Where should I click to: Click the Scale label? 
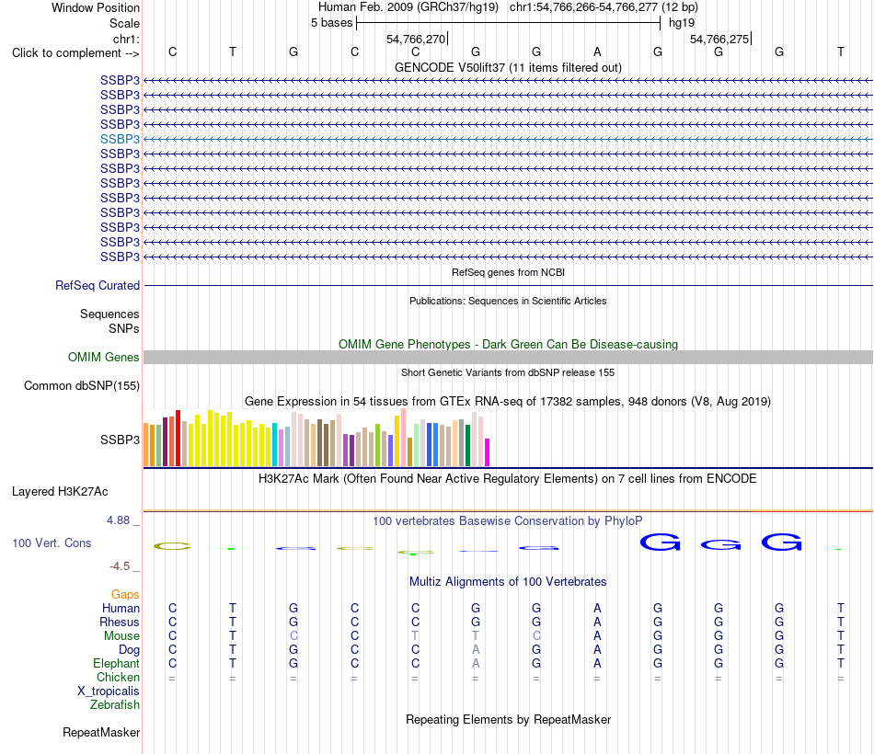click(124, 23)
